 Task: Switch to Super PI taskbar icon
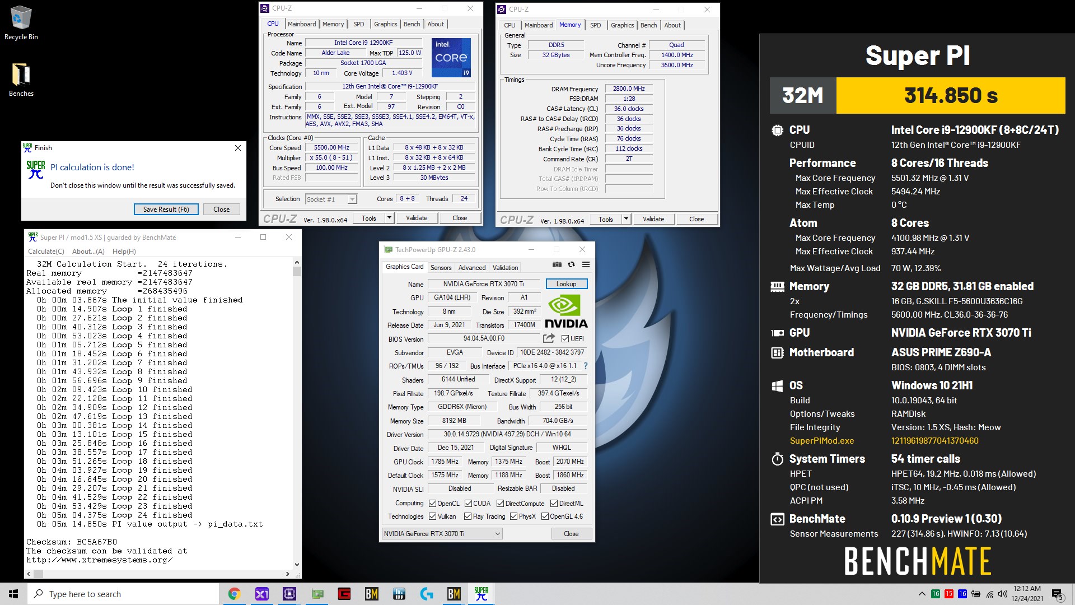(x=482, y=594)
